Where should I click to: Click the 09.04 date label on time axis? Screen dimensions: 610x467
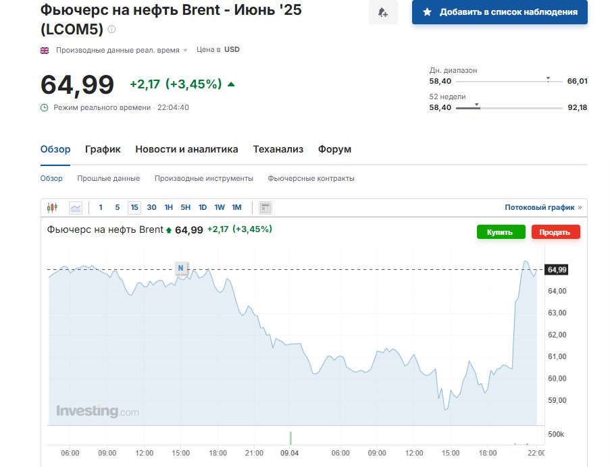click(289, 453)
